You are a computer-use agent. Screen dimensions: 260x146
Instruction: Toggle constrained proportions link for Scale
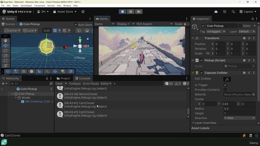(x=208, y=54)
